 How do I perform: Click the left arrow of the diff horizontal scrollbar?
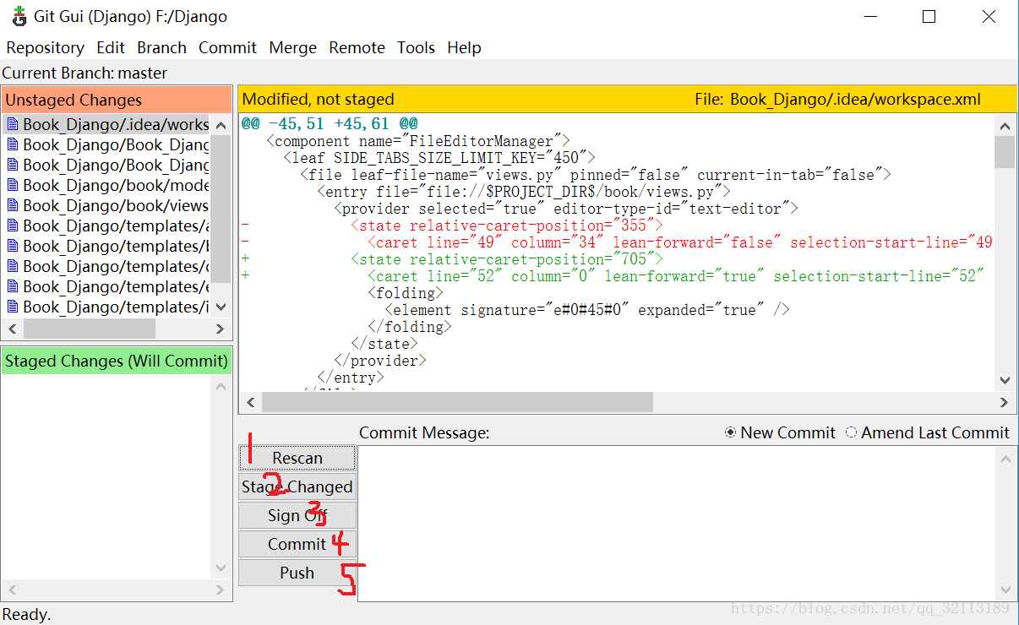[x=251, y=403]
